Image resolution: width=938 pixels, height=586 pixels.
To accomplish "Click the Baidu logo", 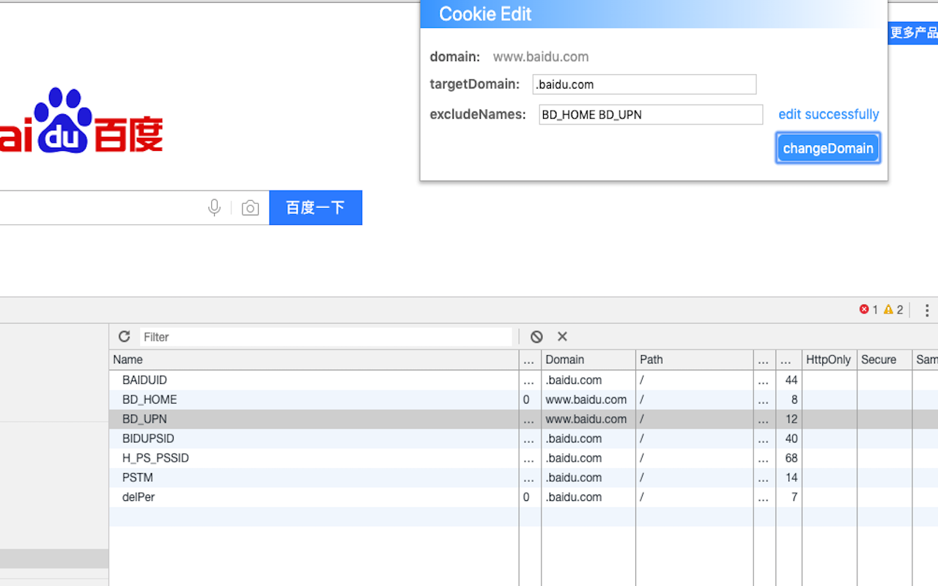I will [x=81, y=121].
